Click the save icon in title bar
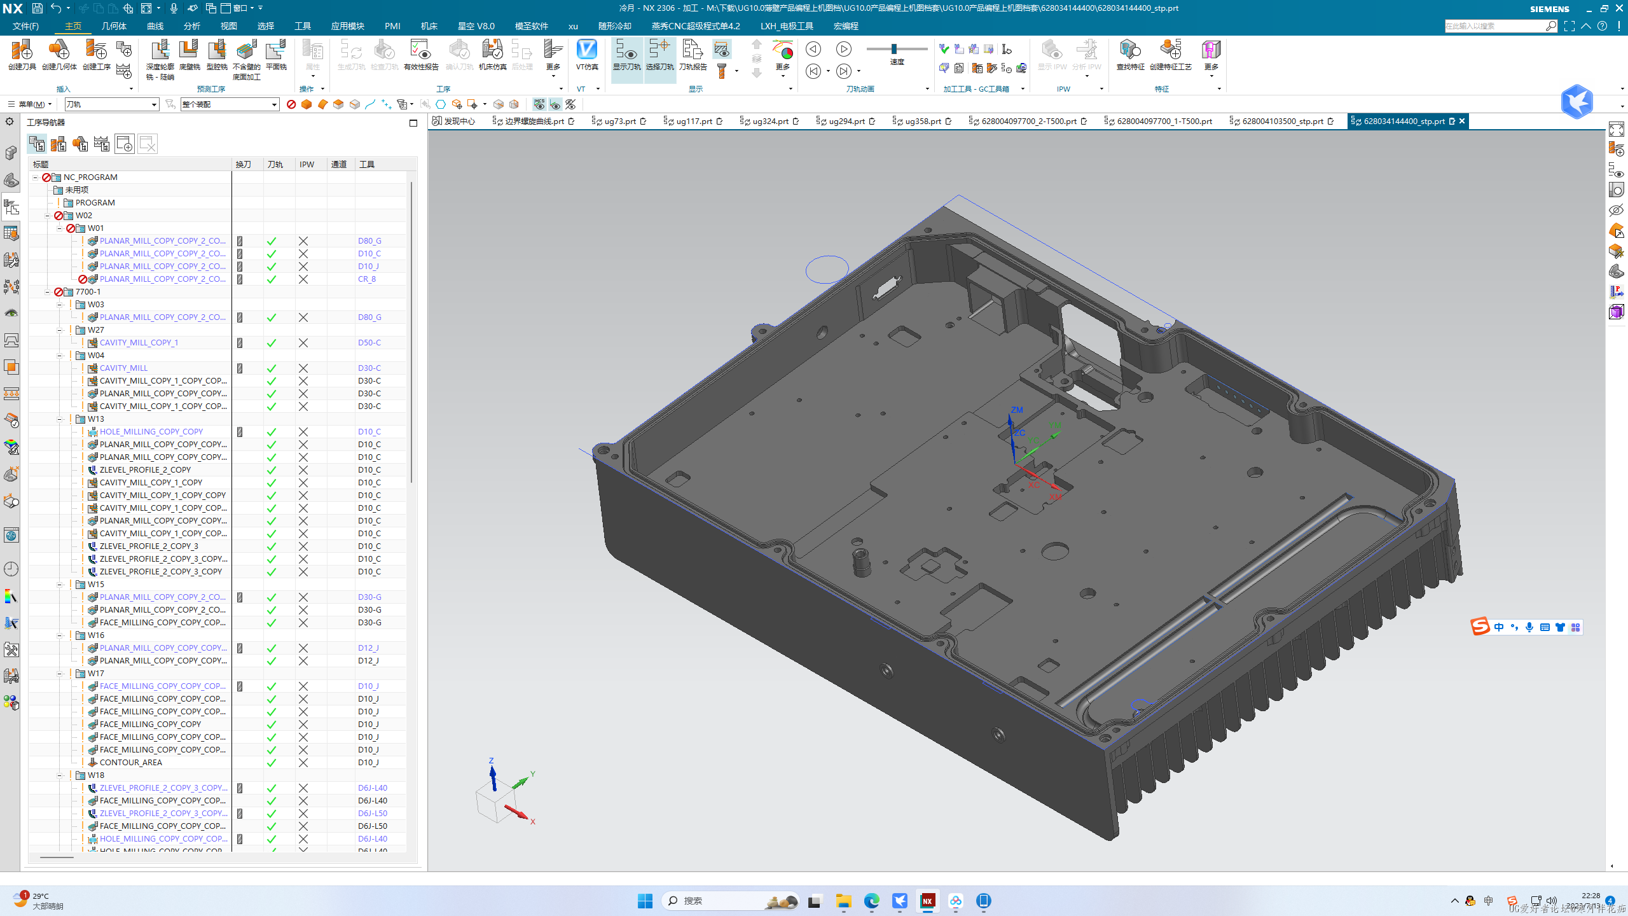 37,8
